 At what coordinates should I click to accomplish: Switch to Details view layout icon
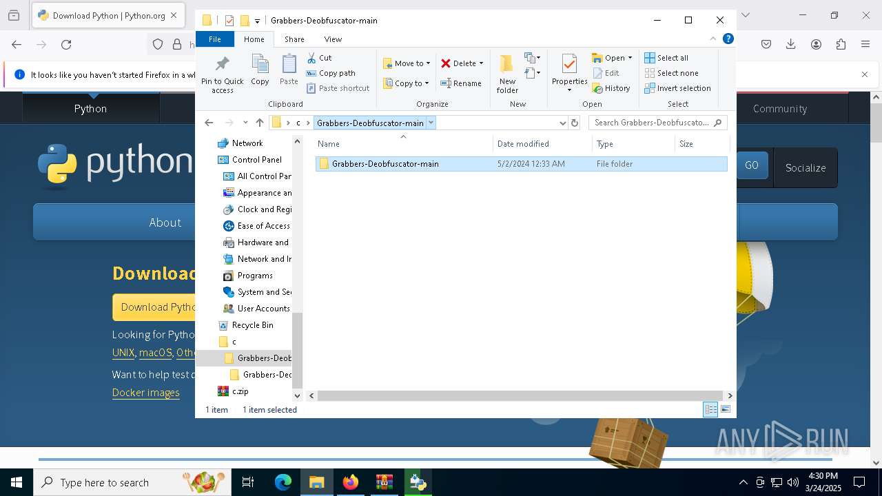[x=710, y=410]
